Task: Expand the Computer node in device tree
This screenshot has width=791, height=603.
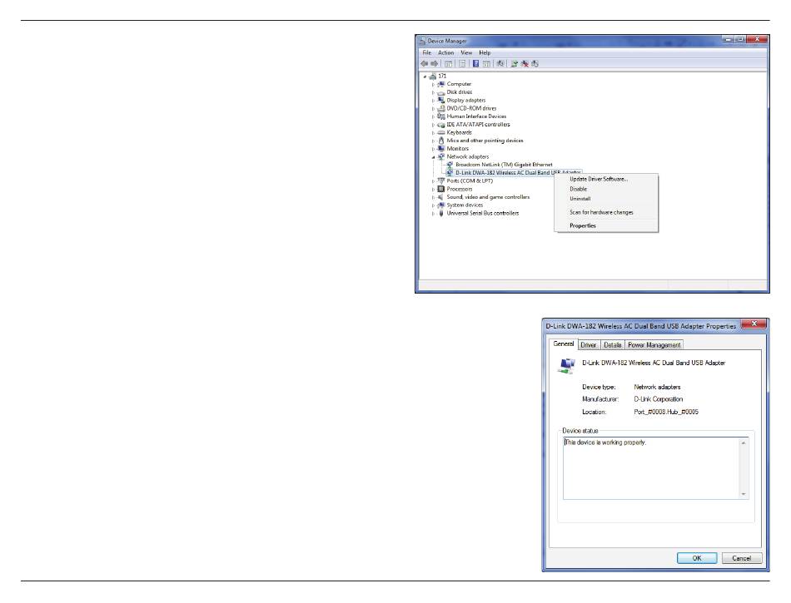Action: 433,85
